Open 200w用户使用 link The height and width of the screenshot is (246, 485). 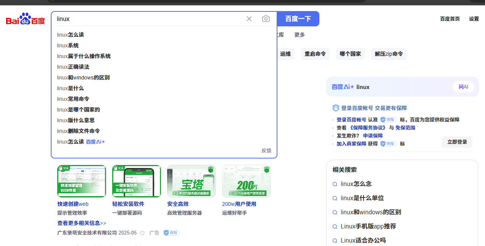(x=239, y=204)
